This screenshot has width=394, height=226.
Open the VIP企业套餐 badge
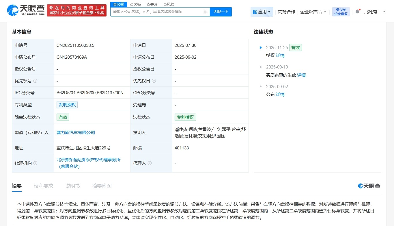click(341, 12)
